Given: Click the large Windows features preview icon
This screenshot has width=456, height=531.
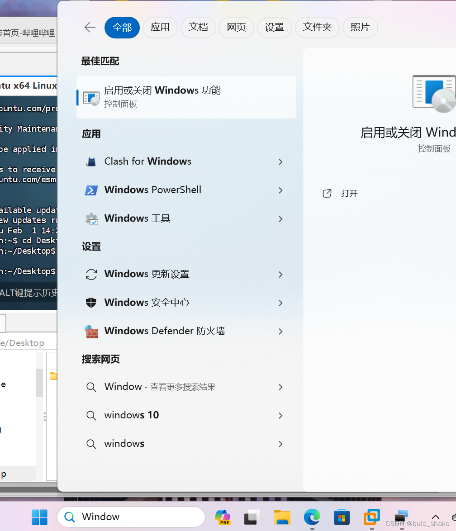Looking at the screenshot, I should (434, 94).
